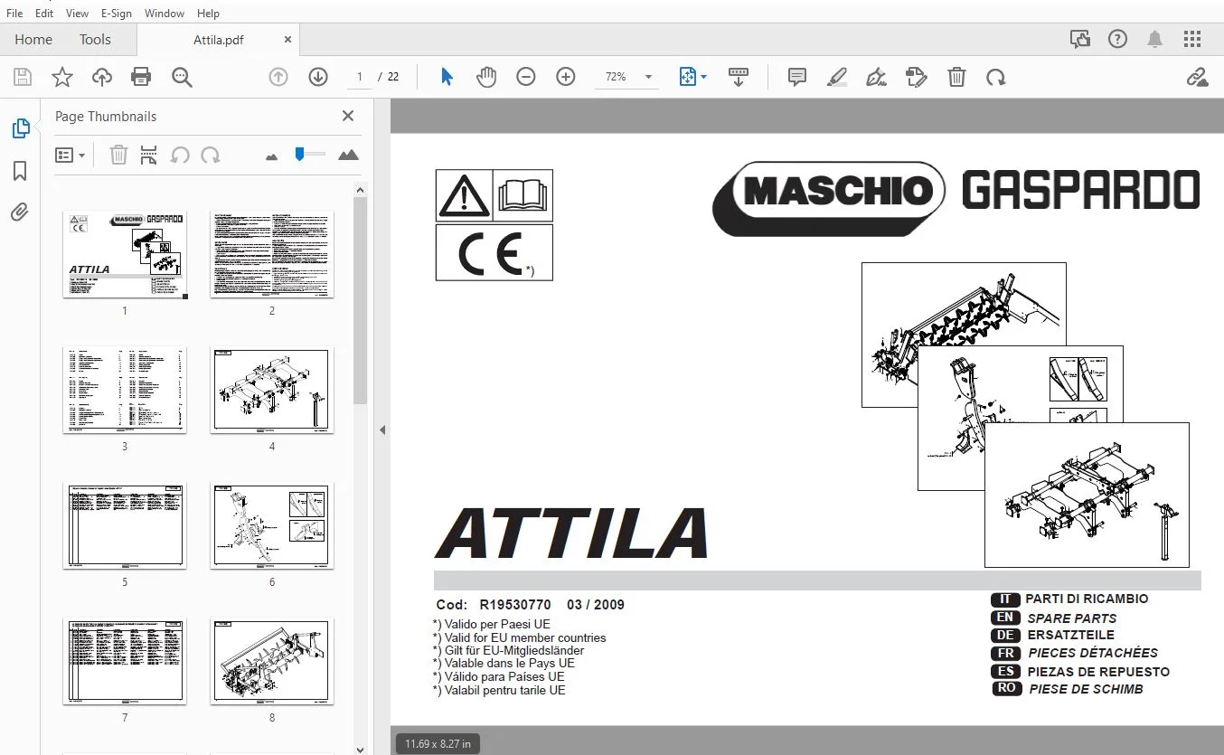Select page 2 thumbnail

pos(272,255)
